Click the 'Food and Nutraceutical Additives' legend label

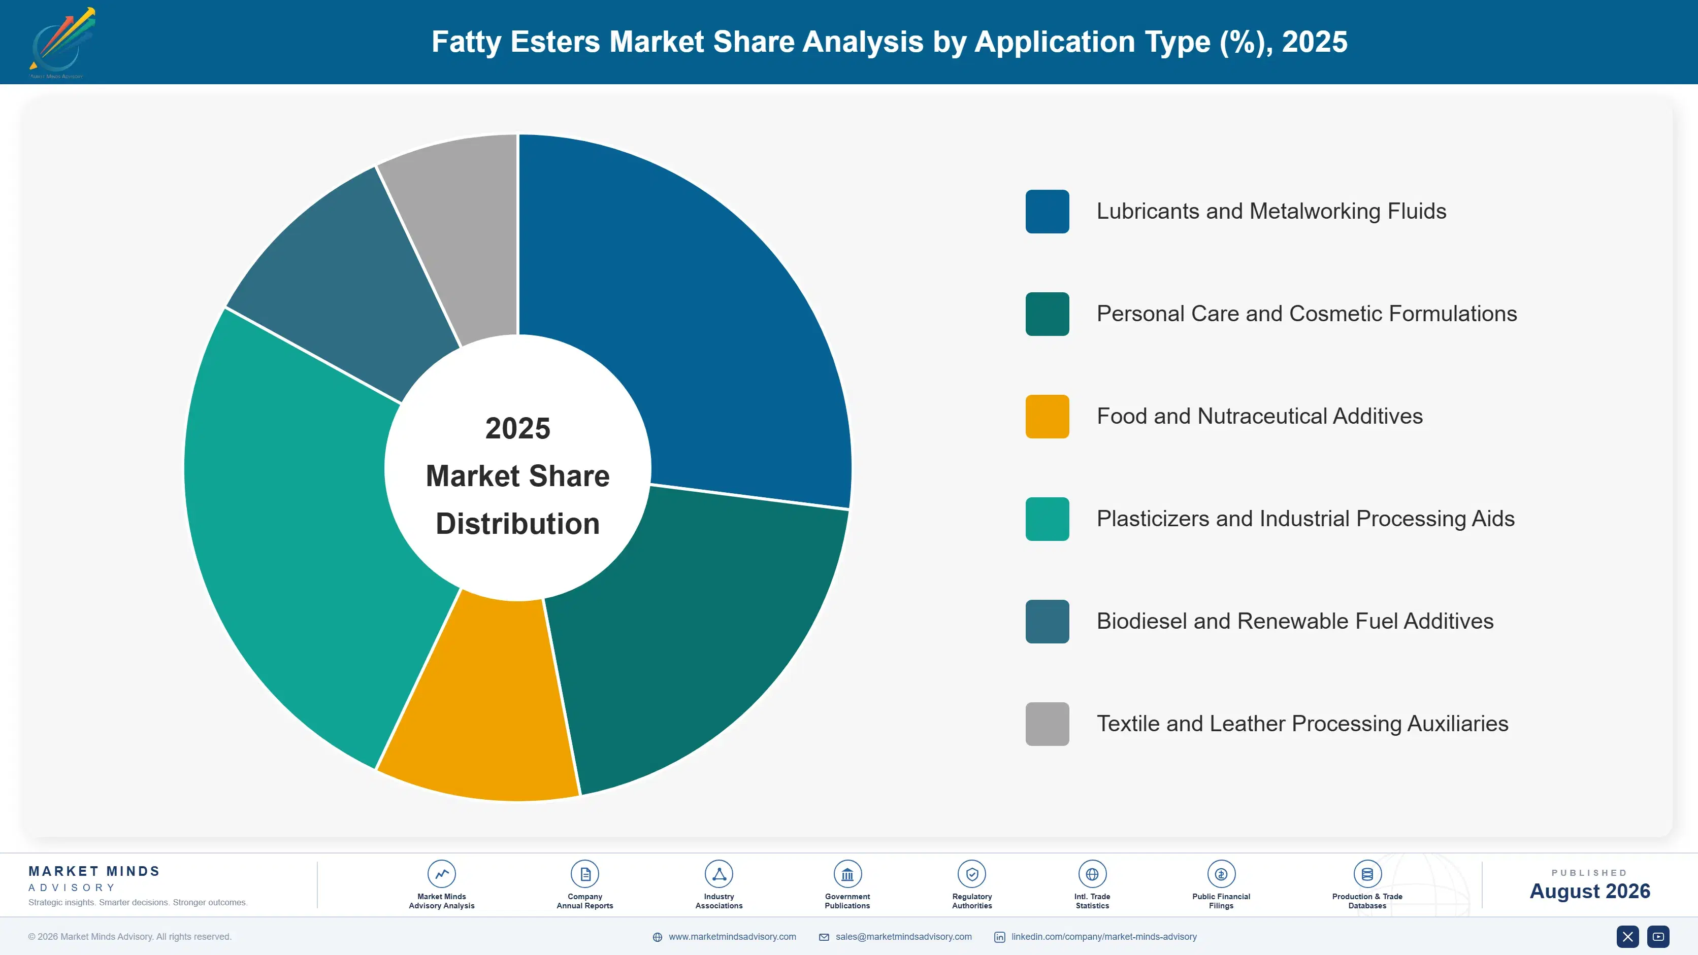[x=1260, y=416]
